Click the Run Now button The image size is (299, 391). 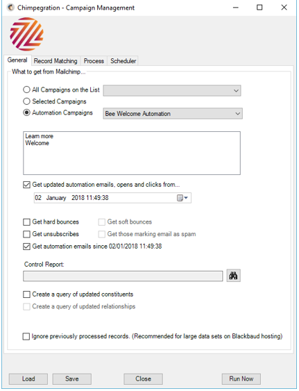241,378
